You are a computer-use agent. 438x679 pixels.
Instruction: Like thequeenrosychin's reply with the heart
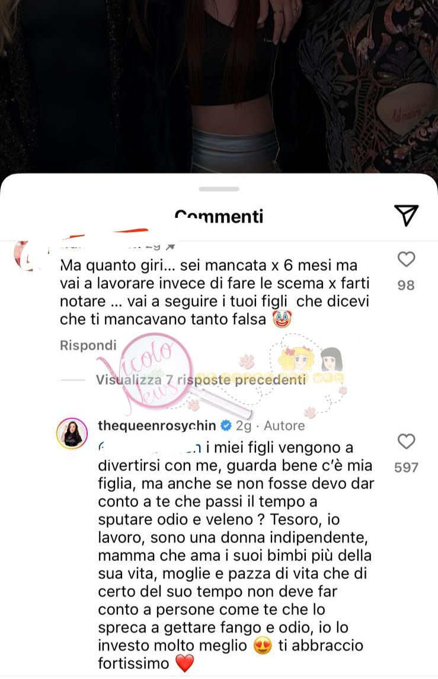point(406,442)
